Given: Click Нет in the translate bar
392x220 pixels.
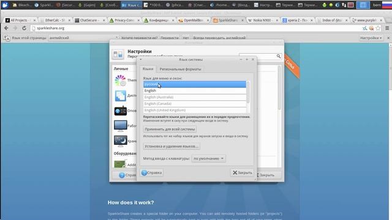Looking at the screenshot, I should click(186, 38).
